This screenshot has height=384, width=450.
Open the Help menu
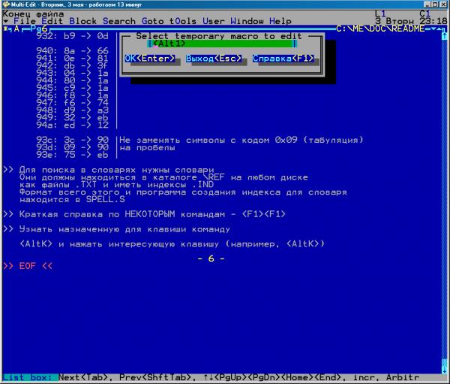coord(281,21)
